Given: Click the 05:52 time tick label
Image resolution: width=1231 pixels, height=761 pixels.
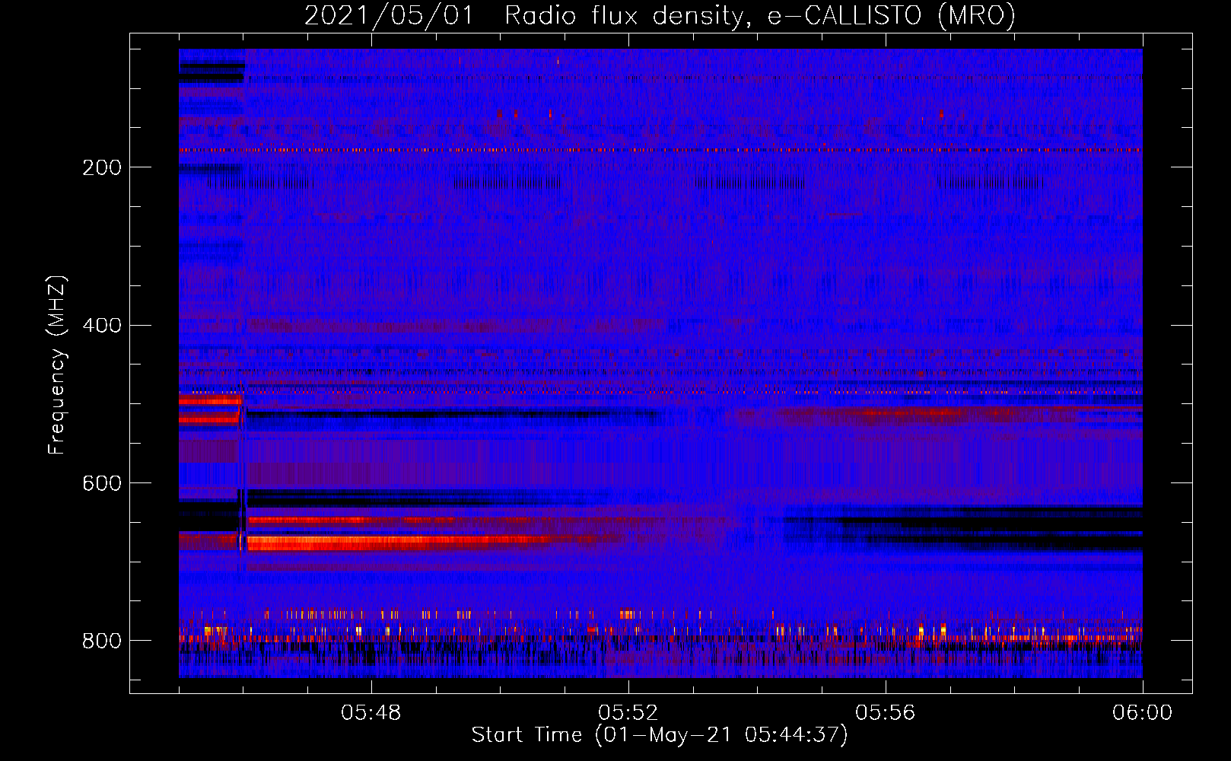Looking at the screenshot, I should click(x=628, y=713).
